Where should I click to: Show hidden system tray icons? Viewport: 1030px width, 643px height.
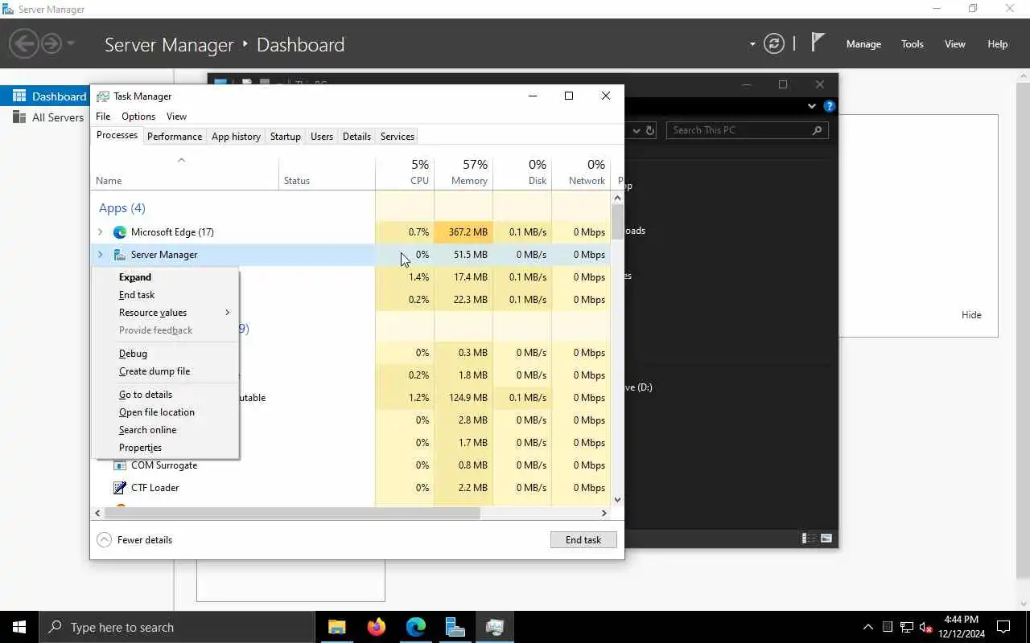click(867, 627)
